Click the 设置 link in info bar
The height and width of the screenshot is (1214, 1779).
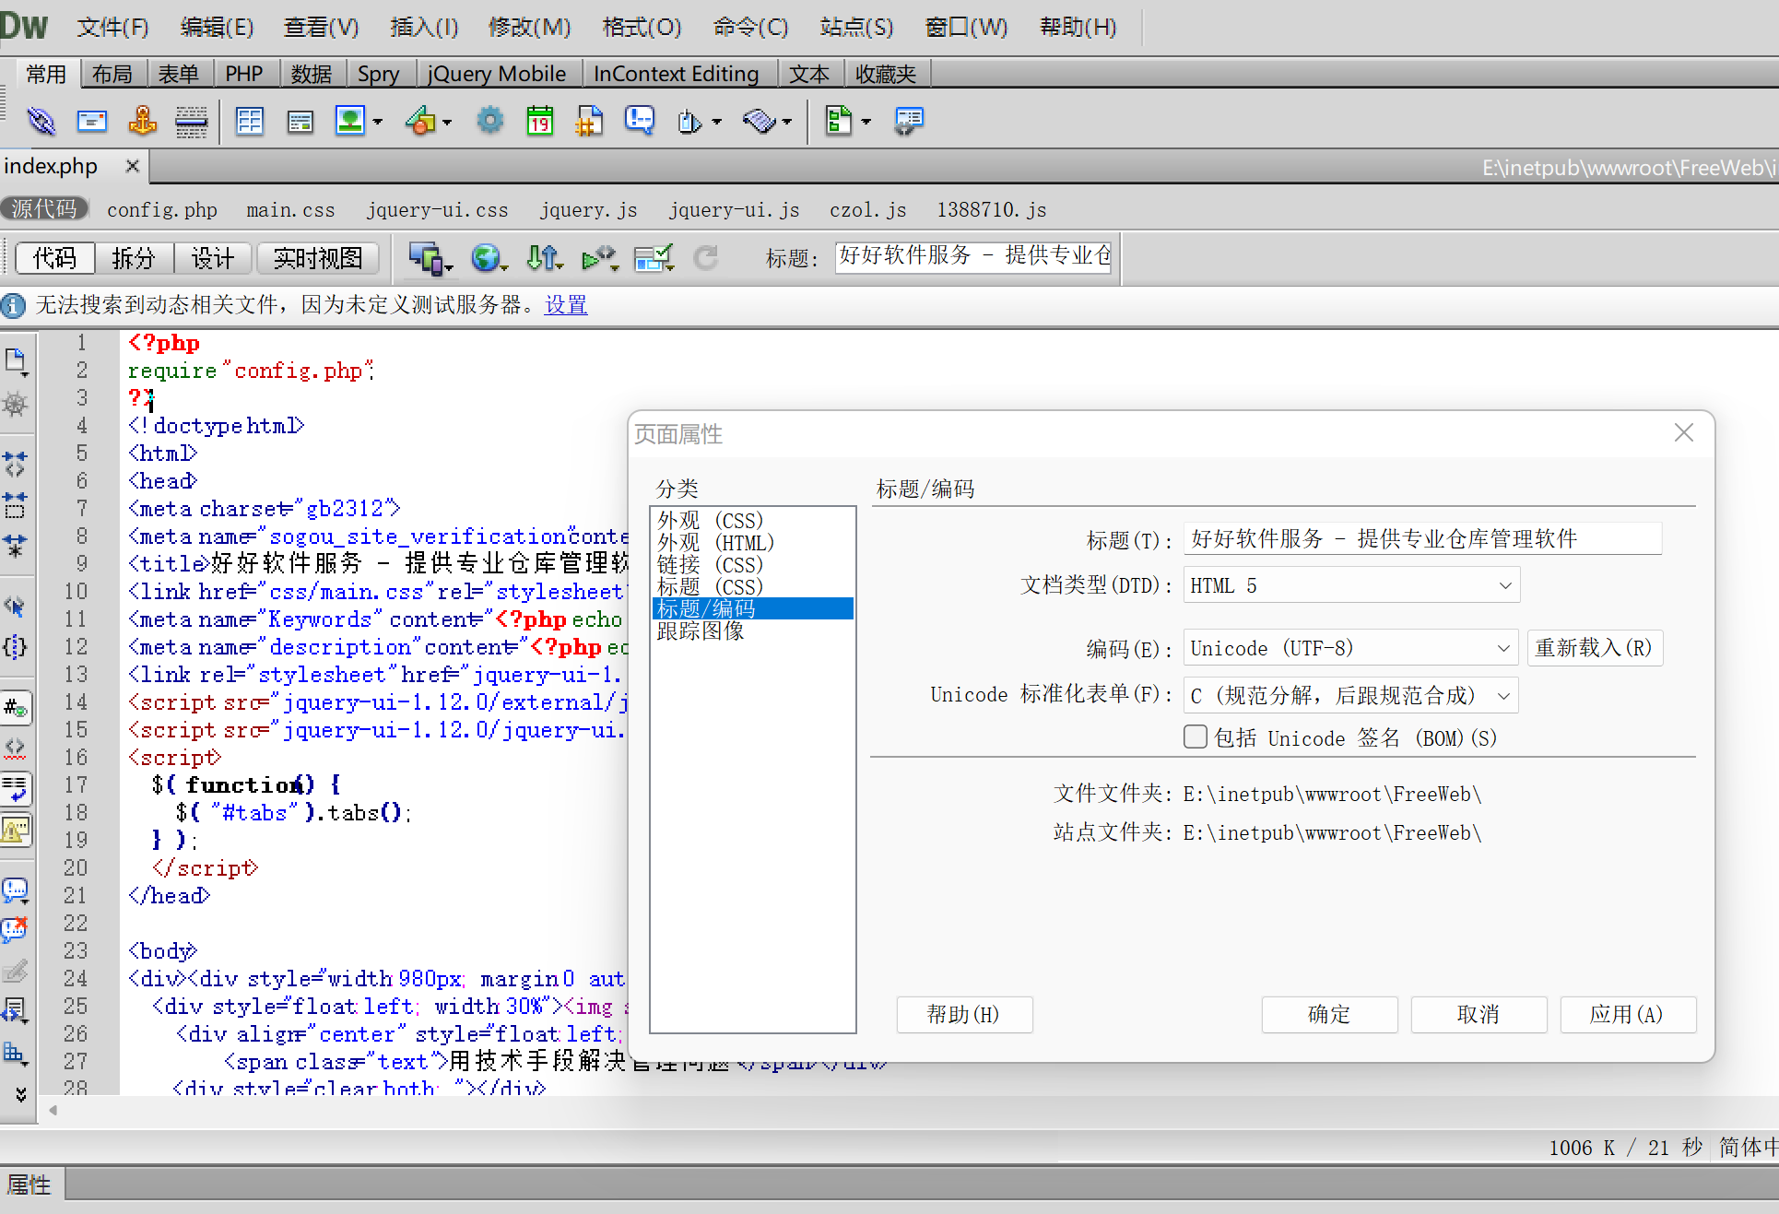[x=566, y=305]
